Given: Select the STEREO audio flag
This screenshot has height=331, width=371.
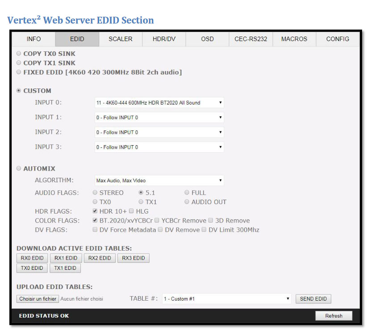Looking at the screenshot, I should (x=94, y=193).
